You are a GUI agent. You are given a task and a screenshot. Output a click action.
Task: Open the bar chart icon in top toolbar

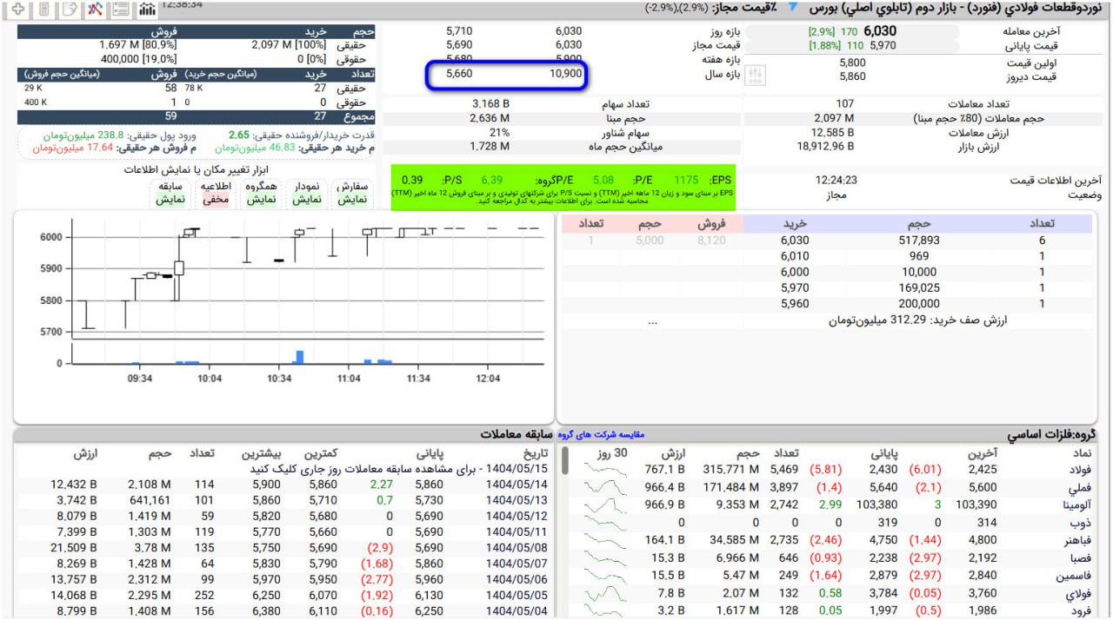147,9
